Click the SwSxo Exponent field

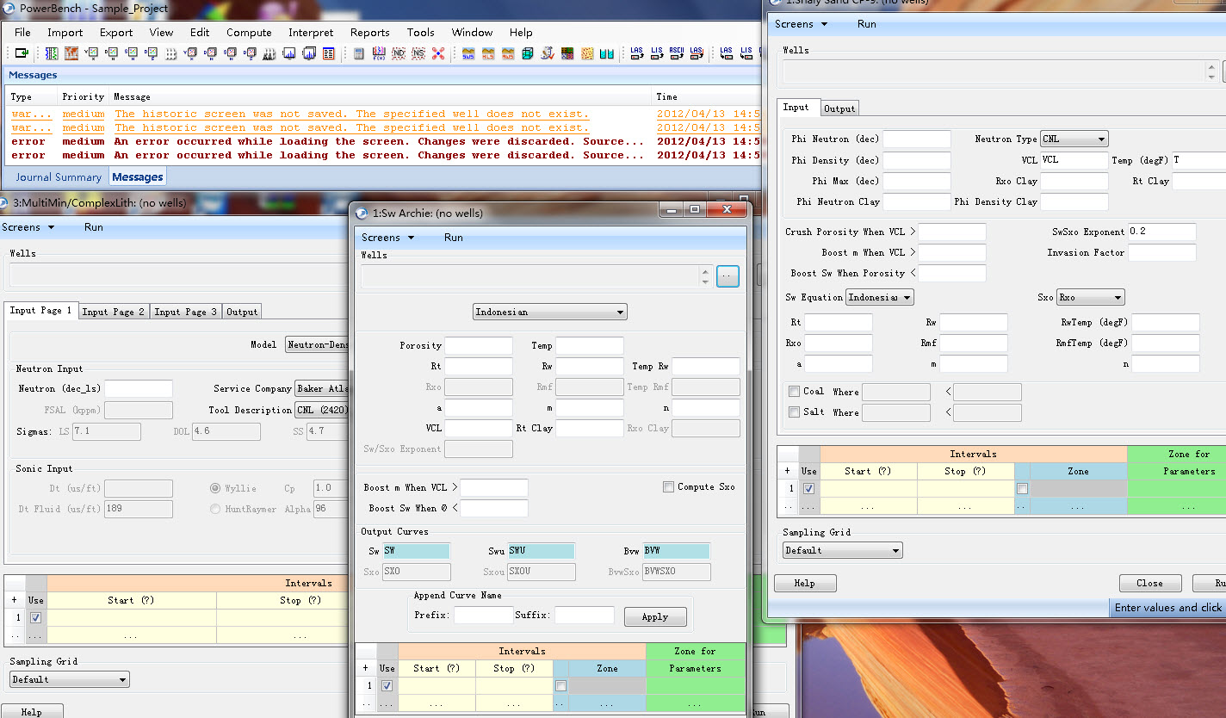point(1162,232)
